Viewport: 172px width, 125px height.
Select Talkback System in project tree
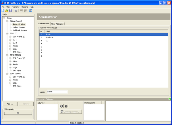click(x=20, y=30)
